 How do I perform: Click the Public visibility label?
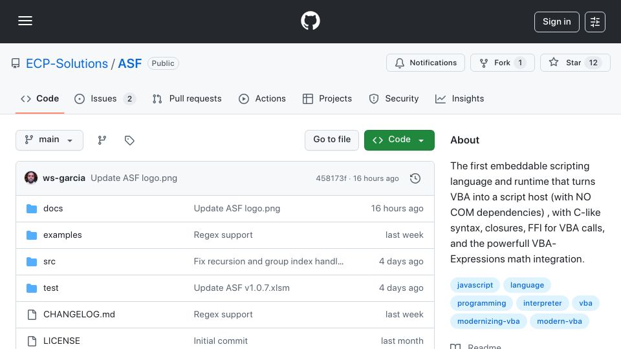click(x=163, y=63)
